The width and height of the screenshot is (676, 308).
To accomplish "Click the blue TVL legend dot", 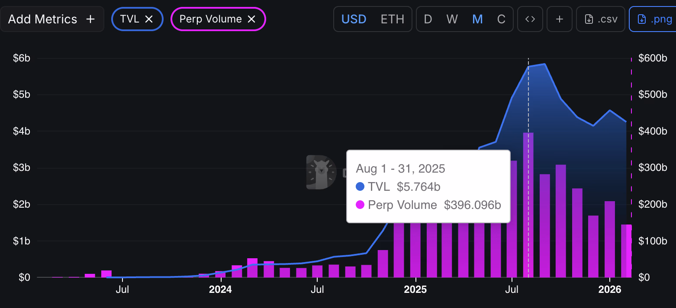I will 360,187.
